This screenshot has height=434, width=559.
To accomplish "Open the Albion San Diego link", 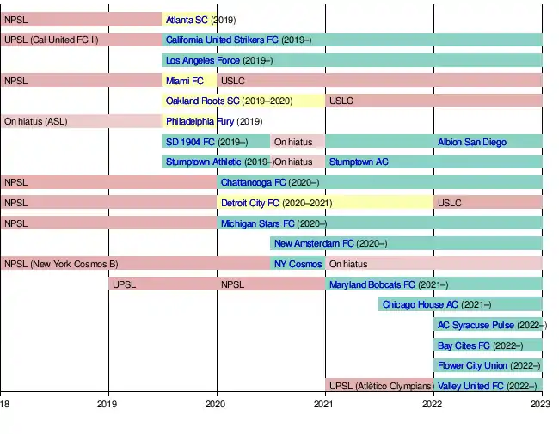I will [472, 142].
